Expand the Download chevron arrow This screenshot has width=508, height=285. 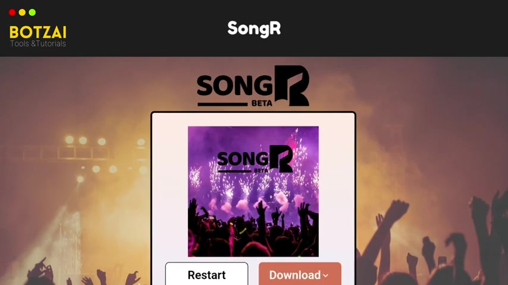[325, 275]
